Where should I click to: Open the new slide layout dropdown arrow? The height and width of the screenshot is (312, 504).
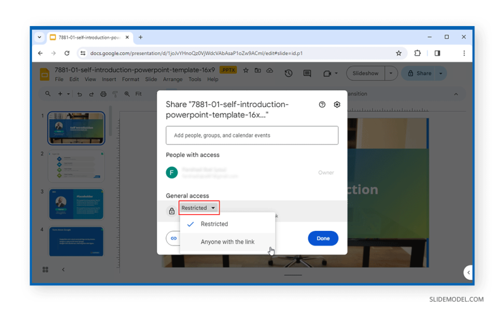68,94
